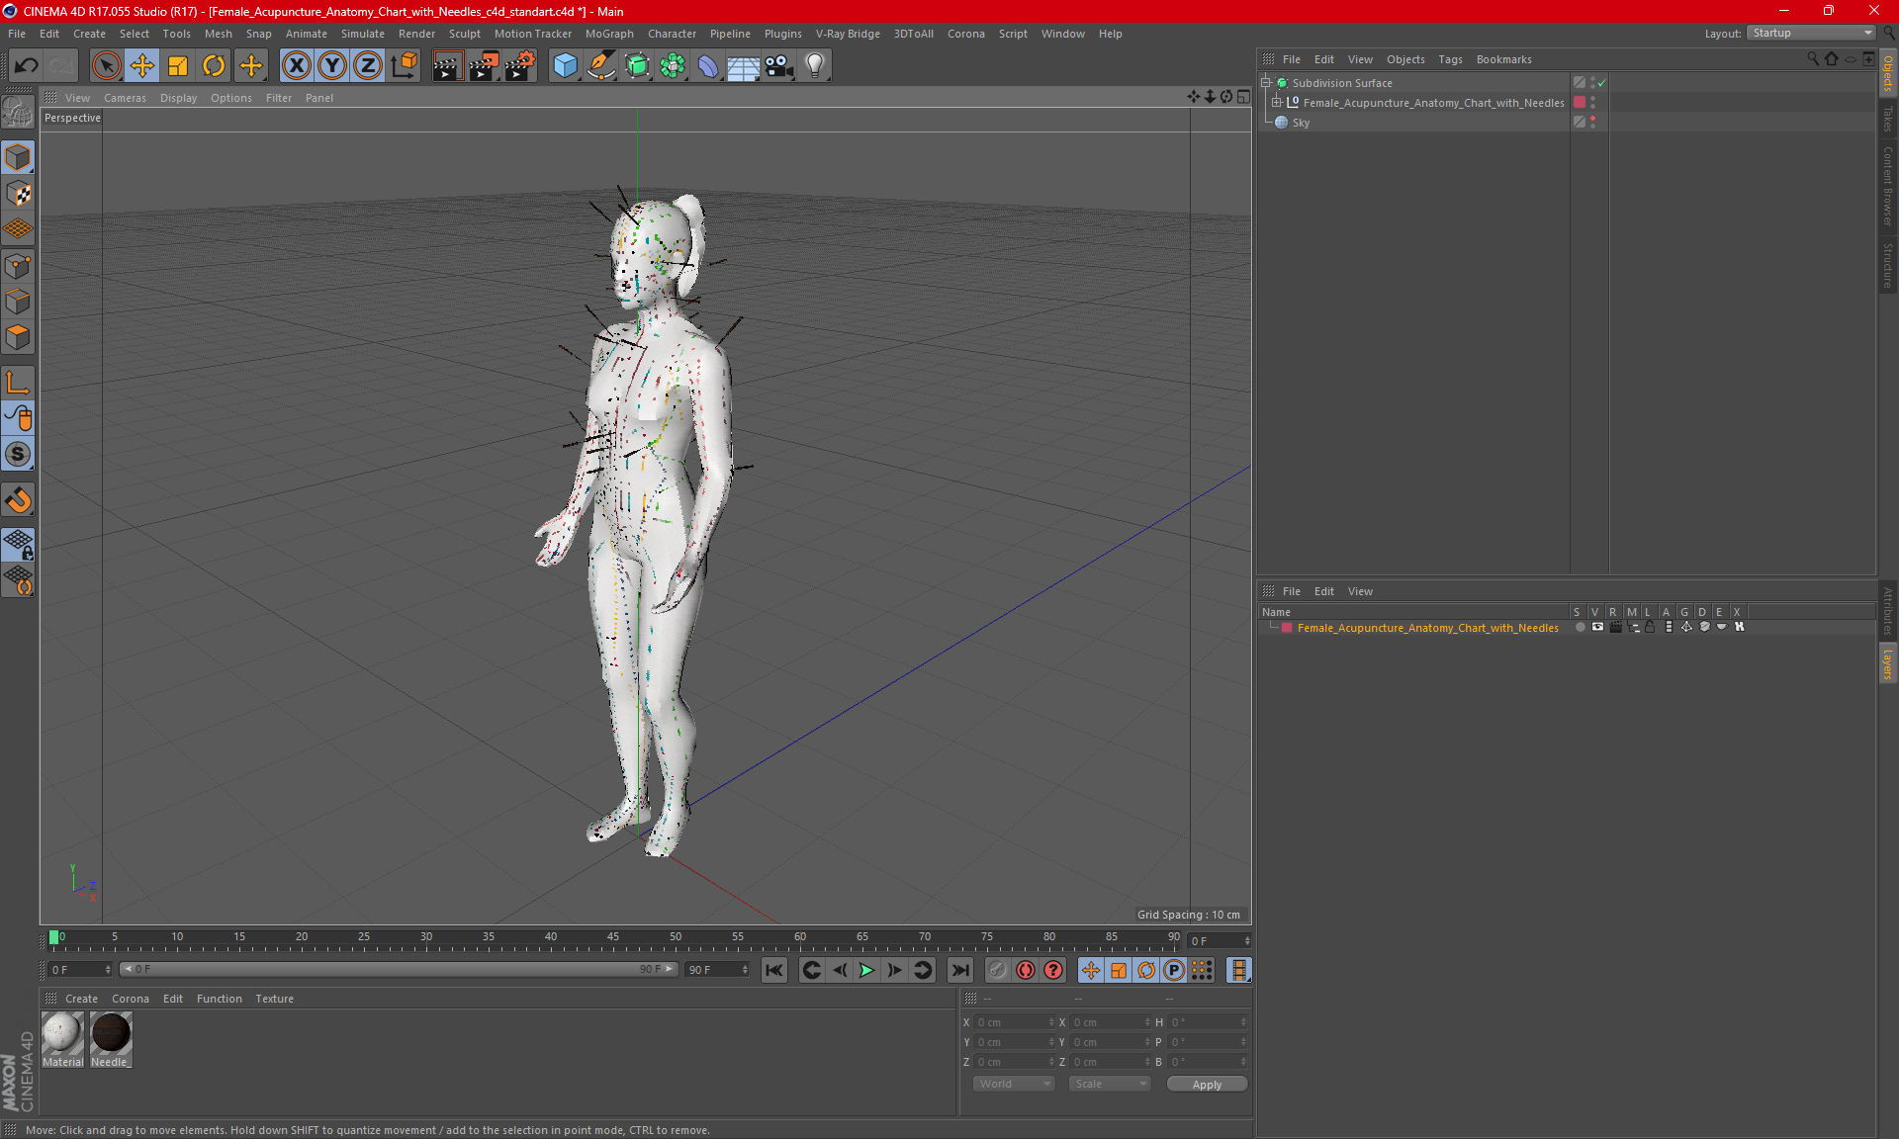Screen dimensions: 1899x1139
Task: Add a Light object
Action: coord(815,66)
